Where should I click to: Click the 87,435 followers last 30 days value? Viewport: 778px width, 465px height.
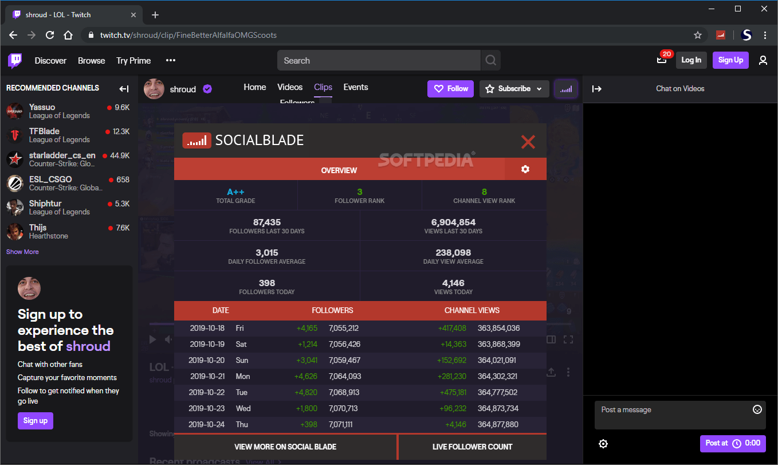[x=267, y=222]
